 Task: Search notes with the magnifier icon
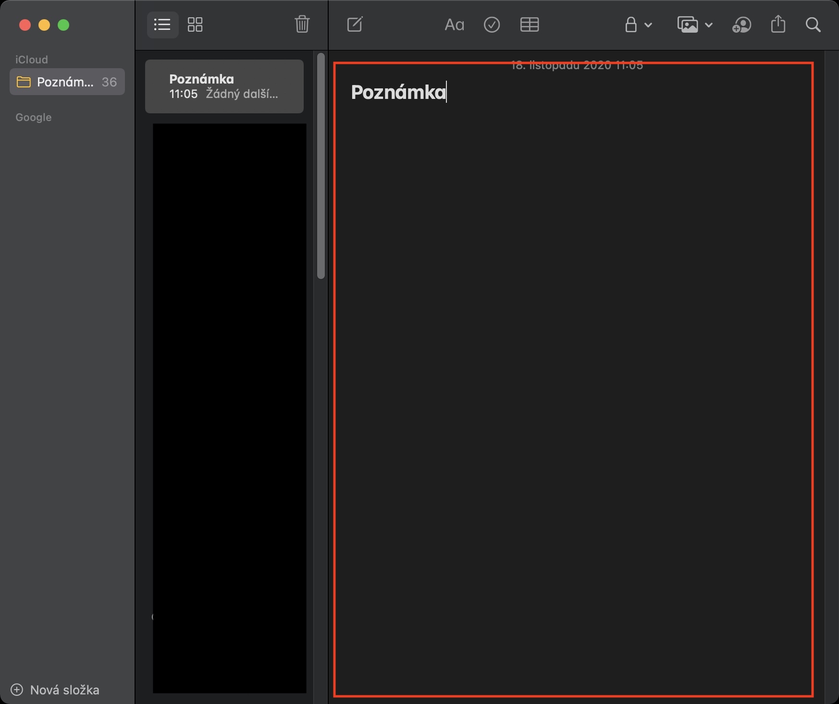click(813, 24)
